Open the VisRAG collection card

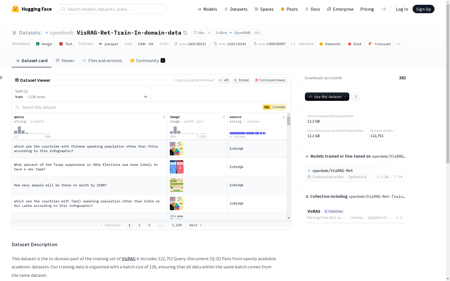click(355, 214)
